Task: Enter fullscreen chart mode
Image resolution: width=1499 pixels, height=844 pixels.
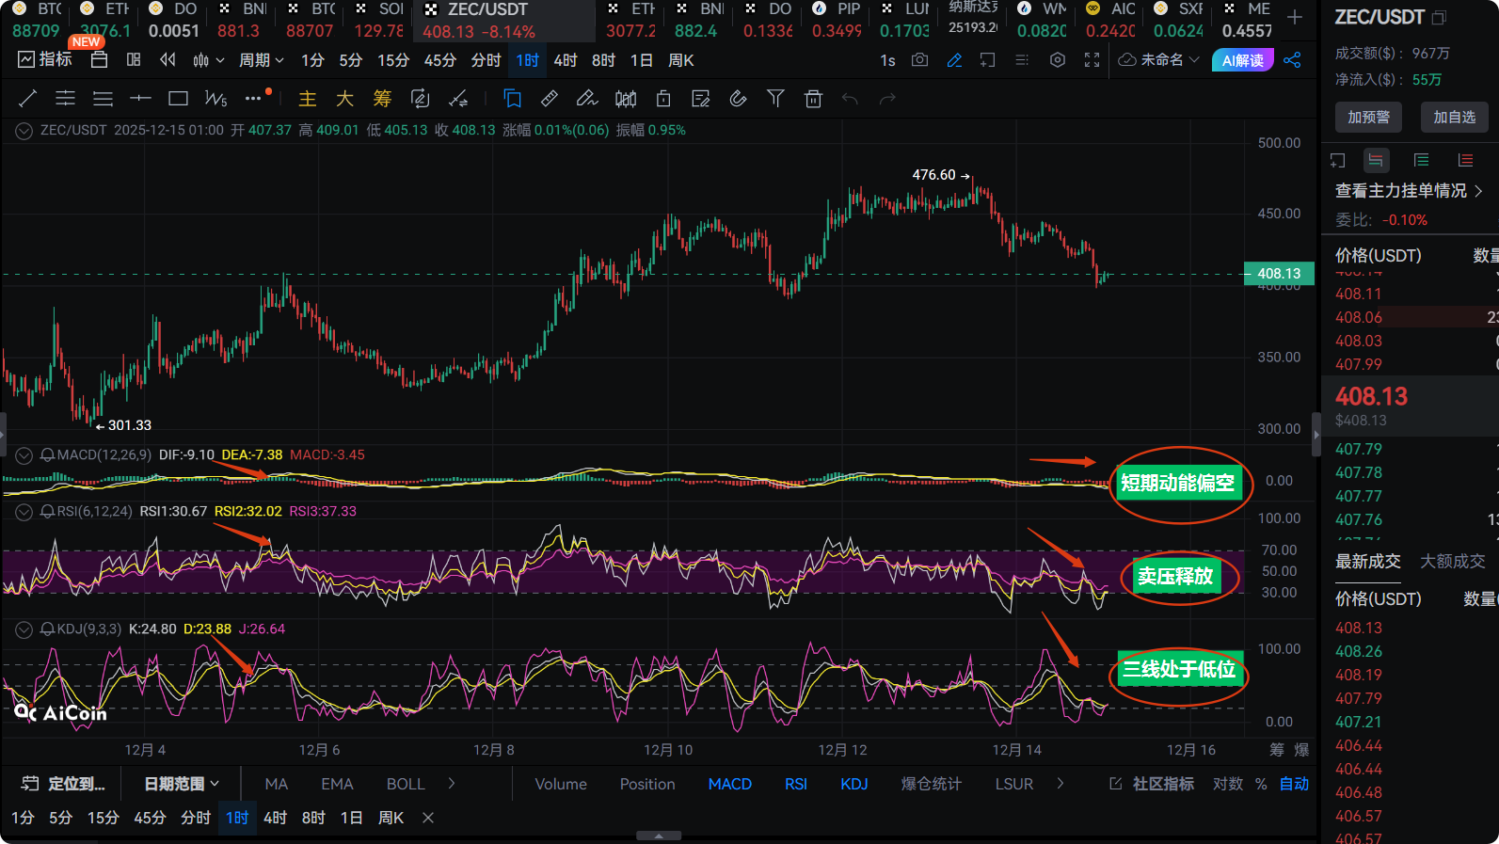Action: 1092,60
